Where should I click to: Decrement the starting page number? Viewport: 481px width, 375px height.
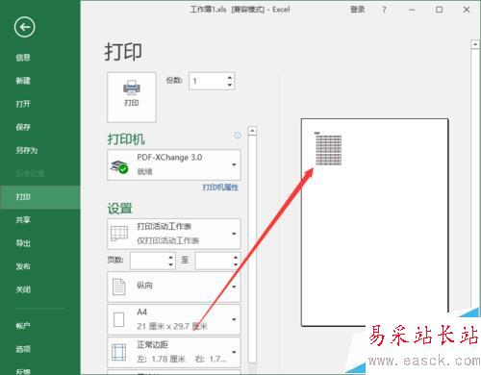171,264
